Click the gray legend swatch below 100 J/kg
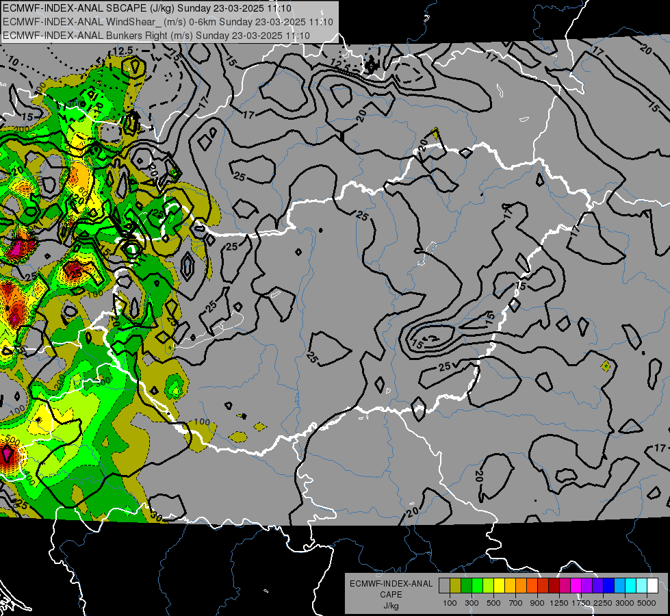Viewport: 670px width, 616px height. pyautogui.click(x=444, y=585)
